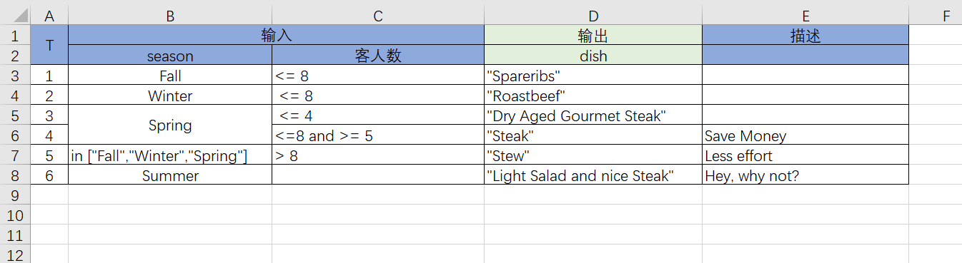Select column D header
Image resolution: width=962 pixels, height=263 pixels.
tap(593, 16)
